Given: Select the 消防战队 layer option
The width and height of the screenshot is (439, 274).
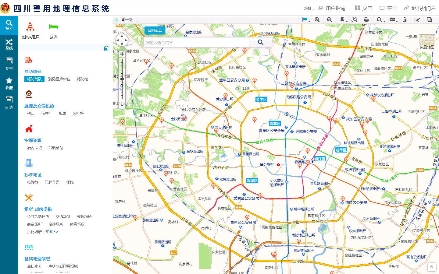Looking at the screenshot, I should 34,79.
